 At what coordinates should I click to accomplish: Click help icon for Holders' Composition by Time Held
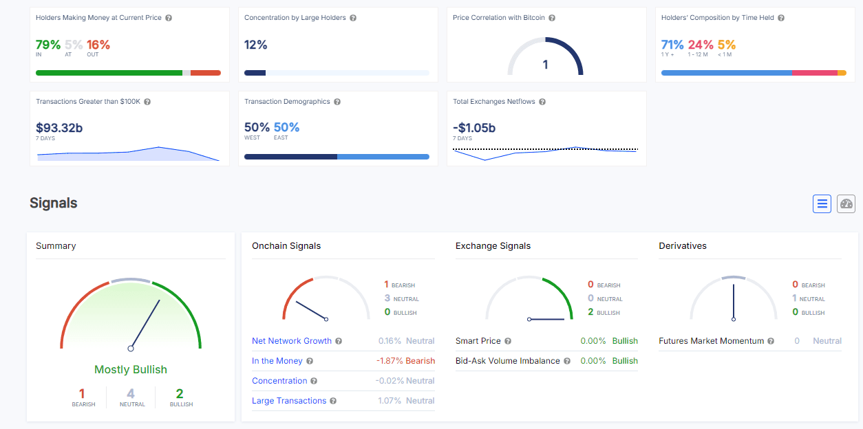[x=781, y=18]
